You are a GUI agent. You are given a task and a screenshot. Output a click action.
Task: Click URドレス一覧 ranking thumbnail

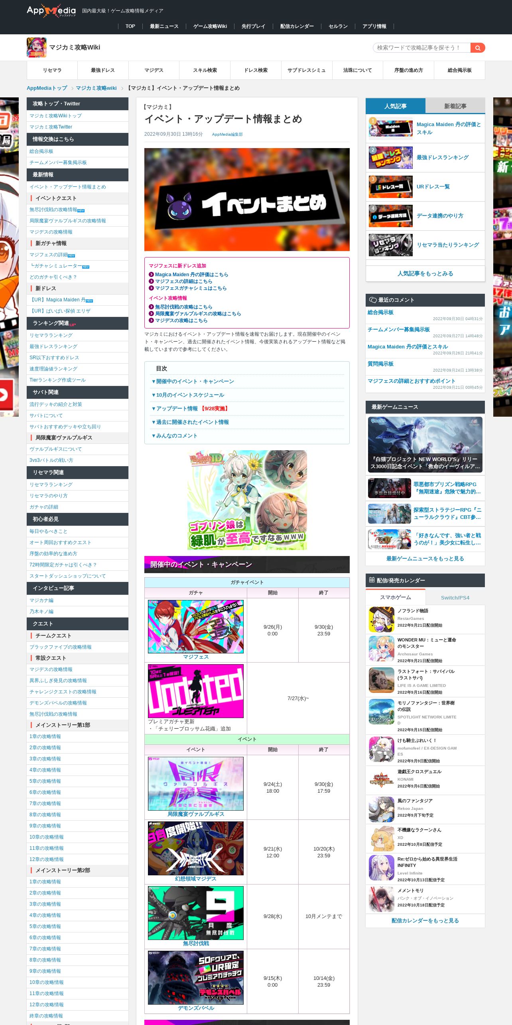[391, 187]
